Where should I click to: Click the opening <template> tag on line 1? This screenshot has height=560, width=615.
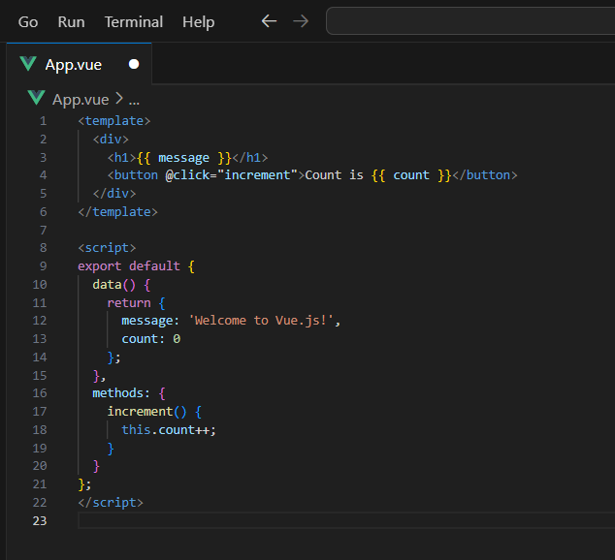[114, 121]
